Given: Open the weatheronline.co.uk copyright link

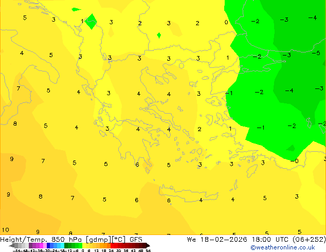Looking at the screenshot, I should [283, 247].
